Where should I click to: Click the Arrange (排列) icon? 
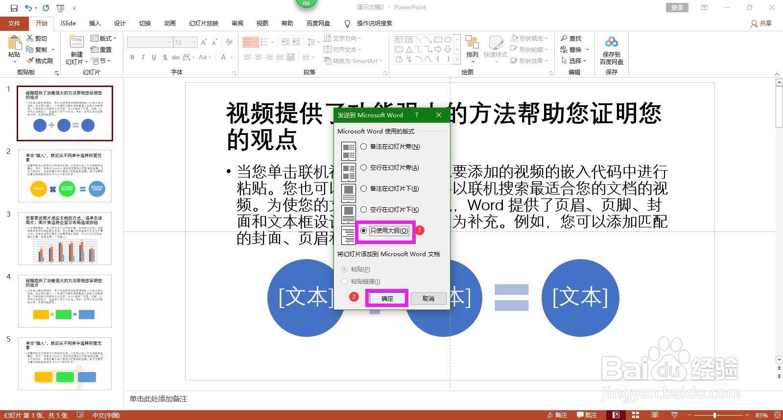(x=472, y=42)
